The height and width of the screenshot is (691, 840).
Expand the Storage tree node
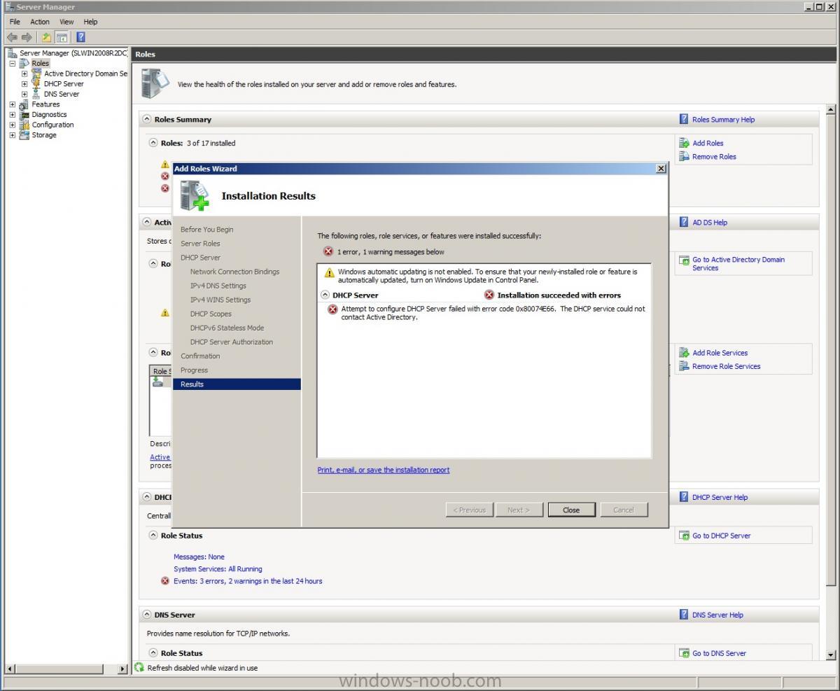(x=13, y=135)
